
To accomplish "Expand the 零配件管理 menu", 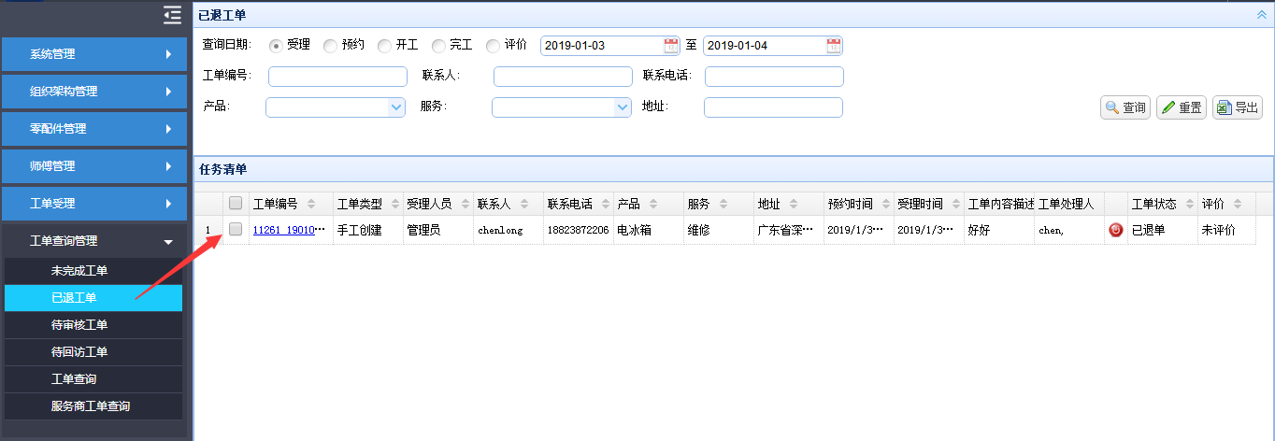I will (93, 129).
